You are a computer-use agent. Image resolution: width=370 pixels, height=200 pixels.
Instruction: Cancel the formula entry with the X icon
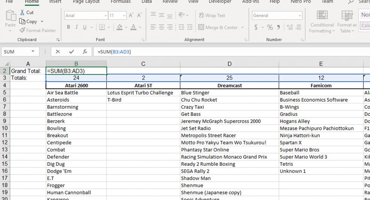coord(58,52)
